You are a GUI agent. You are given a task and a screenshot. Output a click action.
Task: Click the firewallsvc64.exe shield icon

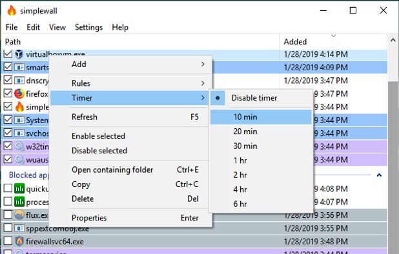point(19,241)
